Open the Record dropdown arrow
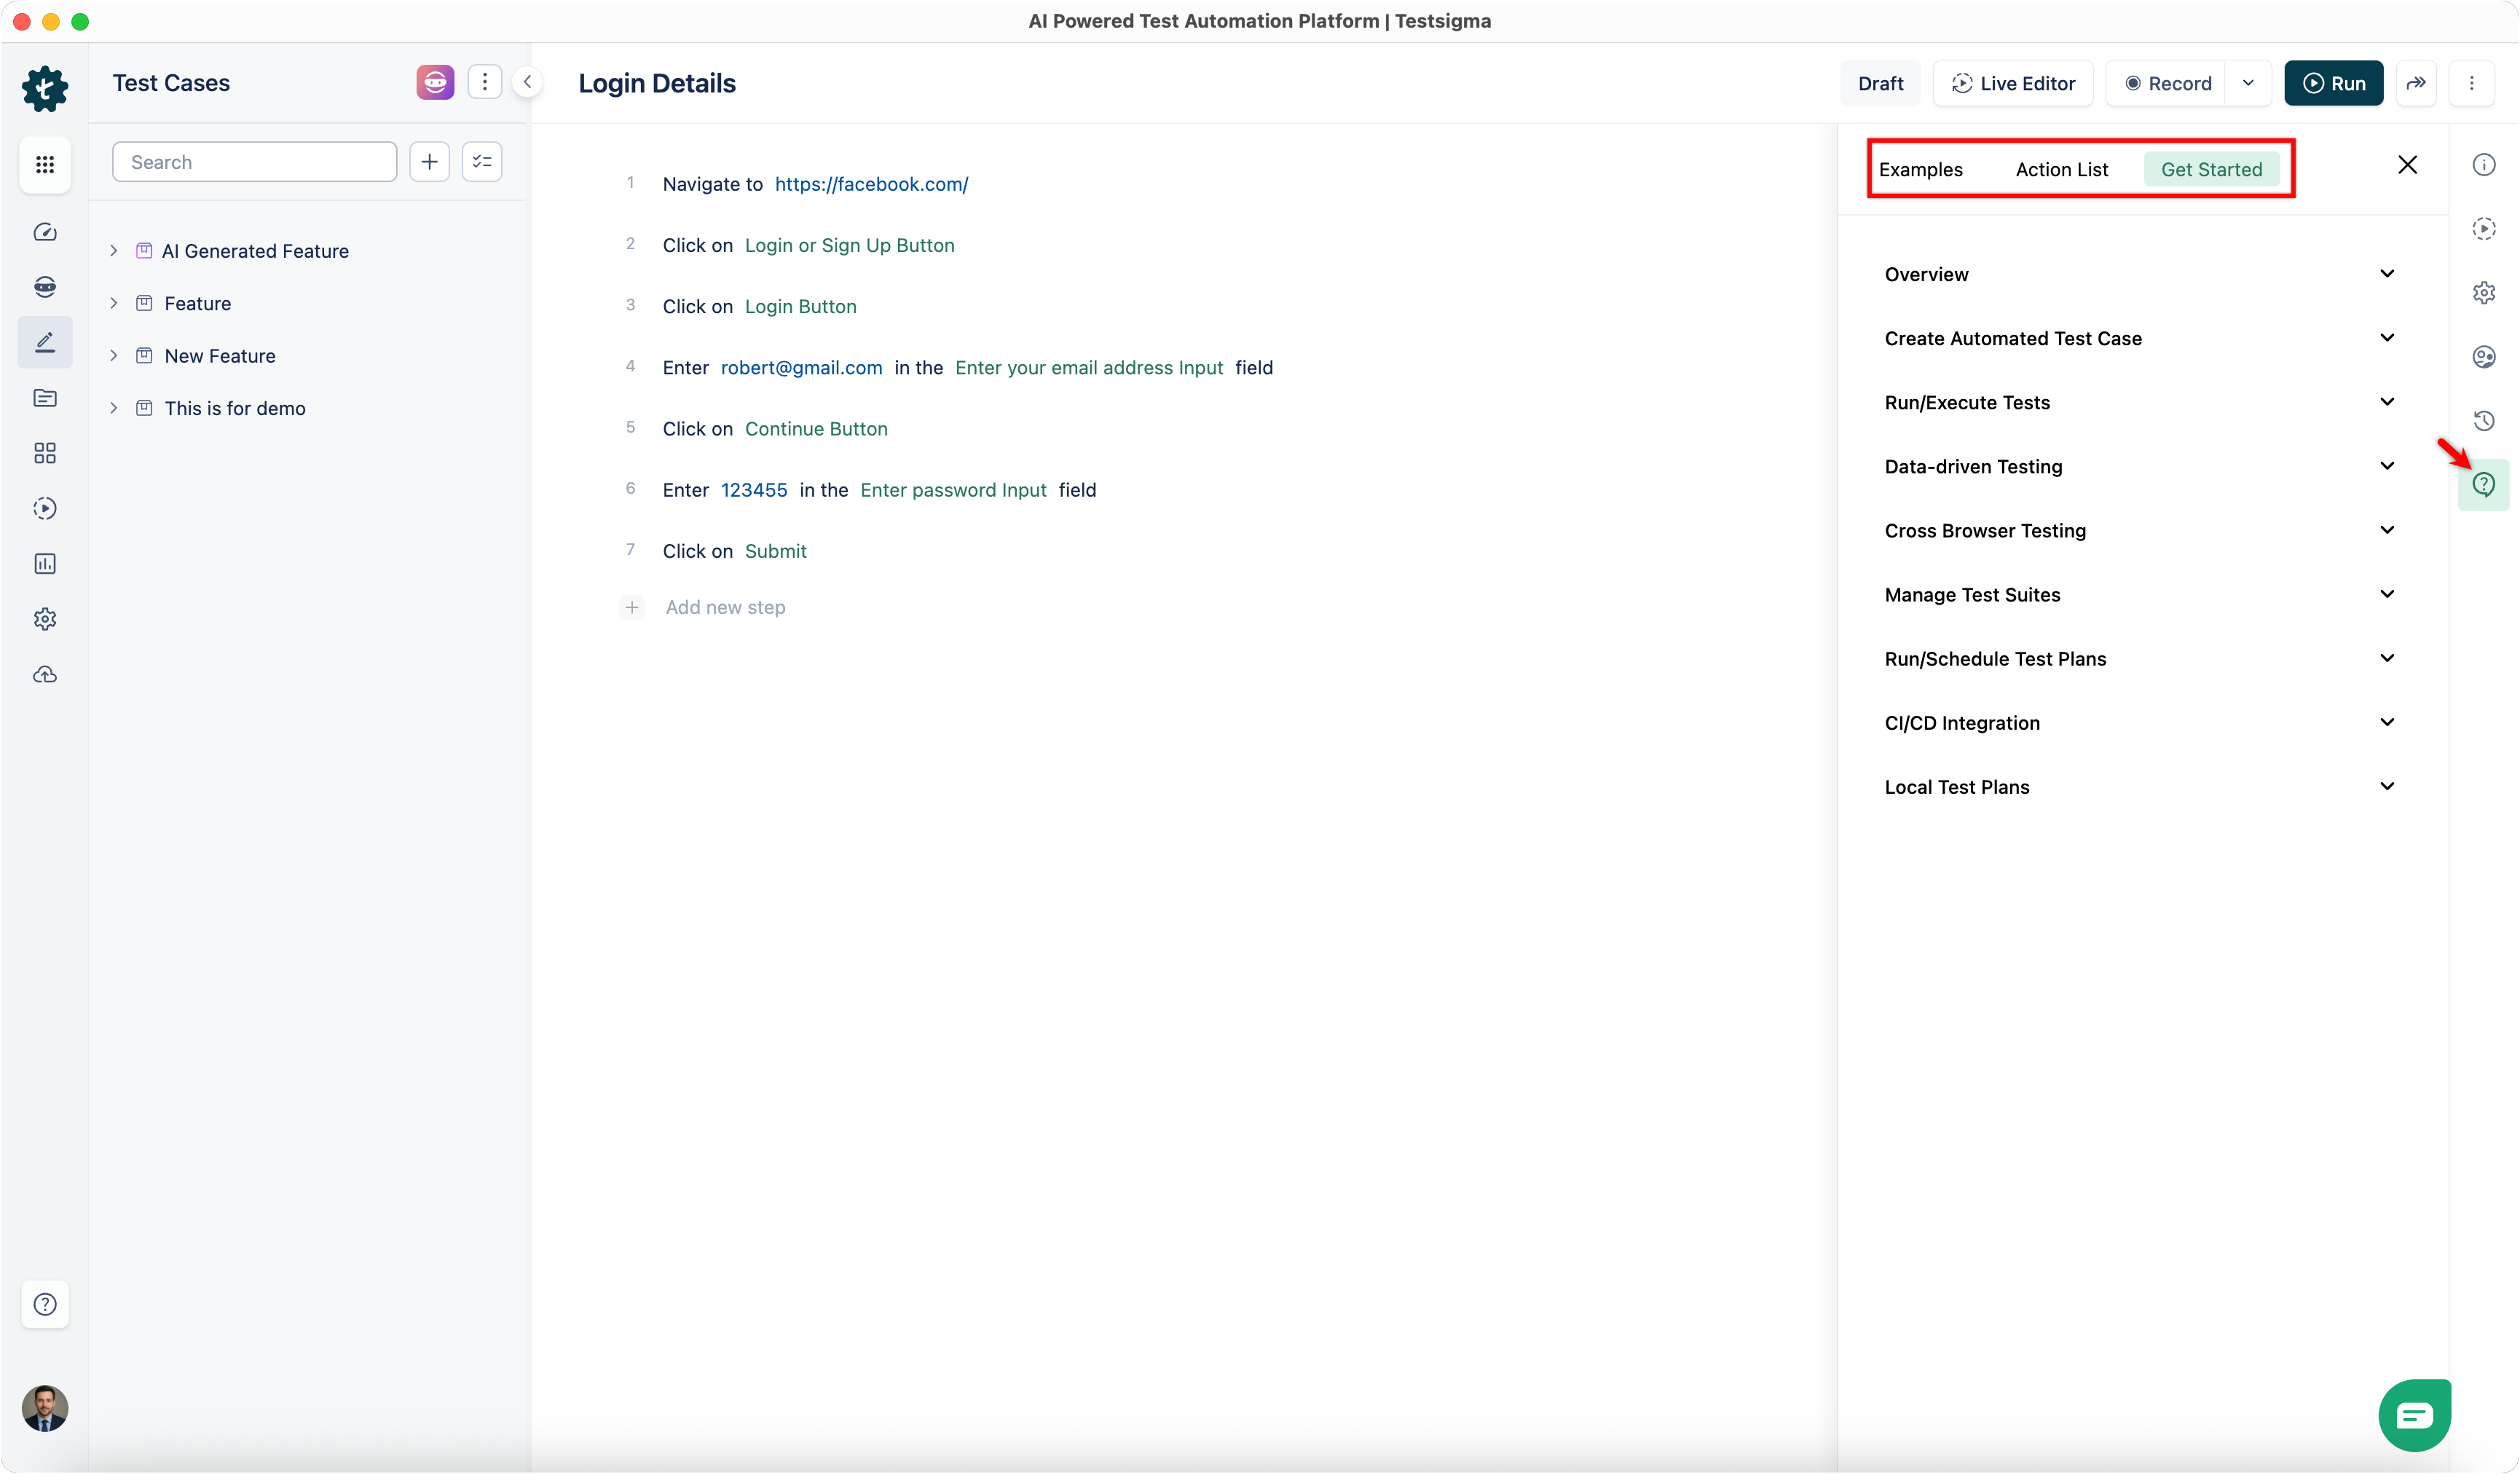This screenshot has width=2520, height=1474. (2248, 83)
